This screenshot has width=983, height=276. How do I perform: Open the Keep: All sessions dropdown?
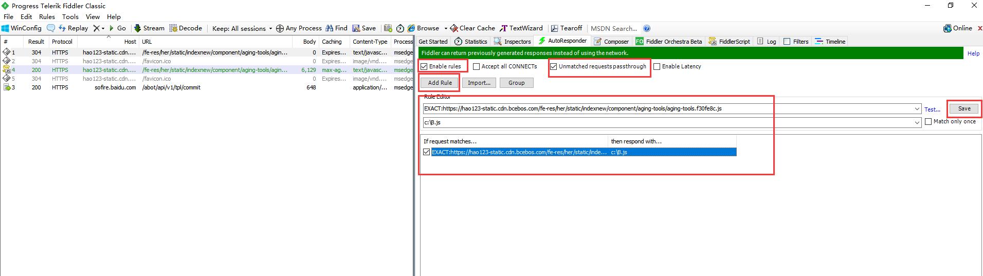pyautogui.click(x=242, y=28)
